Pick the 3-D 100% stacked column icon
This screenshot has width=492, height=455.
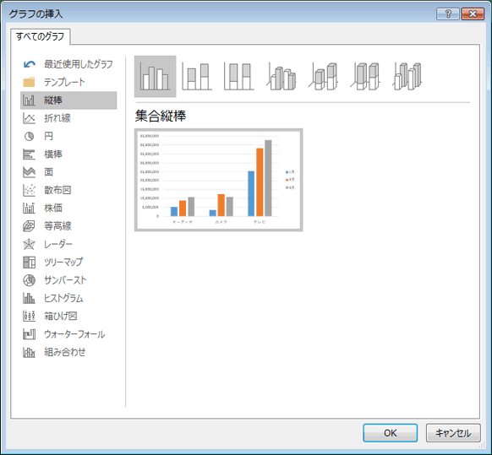[x=365, y=77]
